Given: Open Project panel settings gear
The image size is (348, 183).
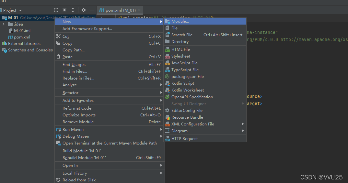Looking at the screenshot, I should pos(84,10).
